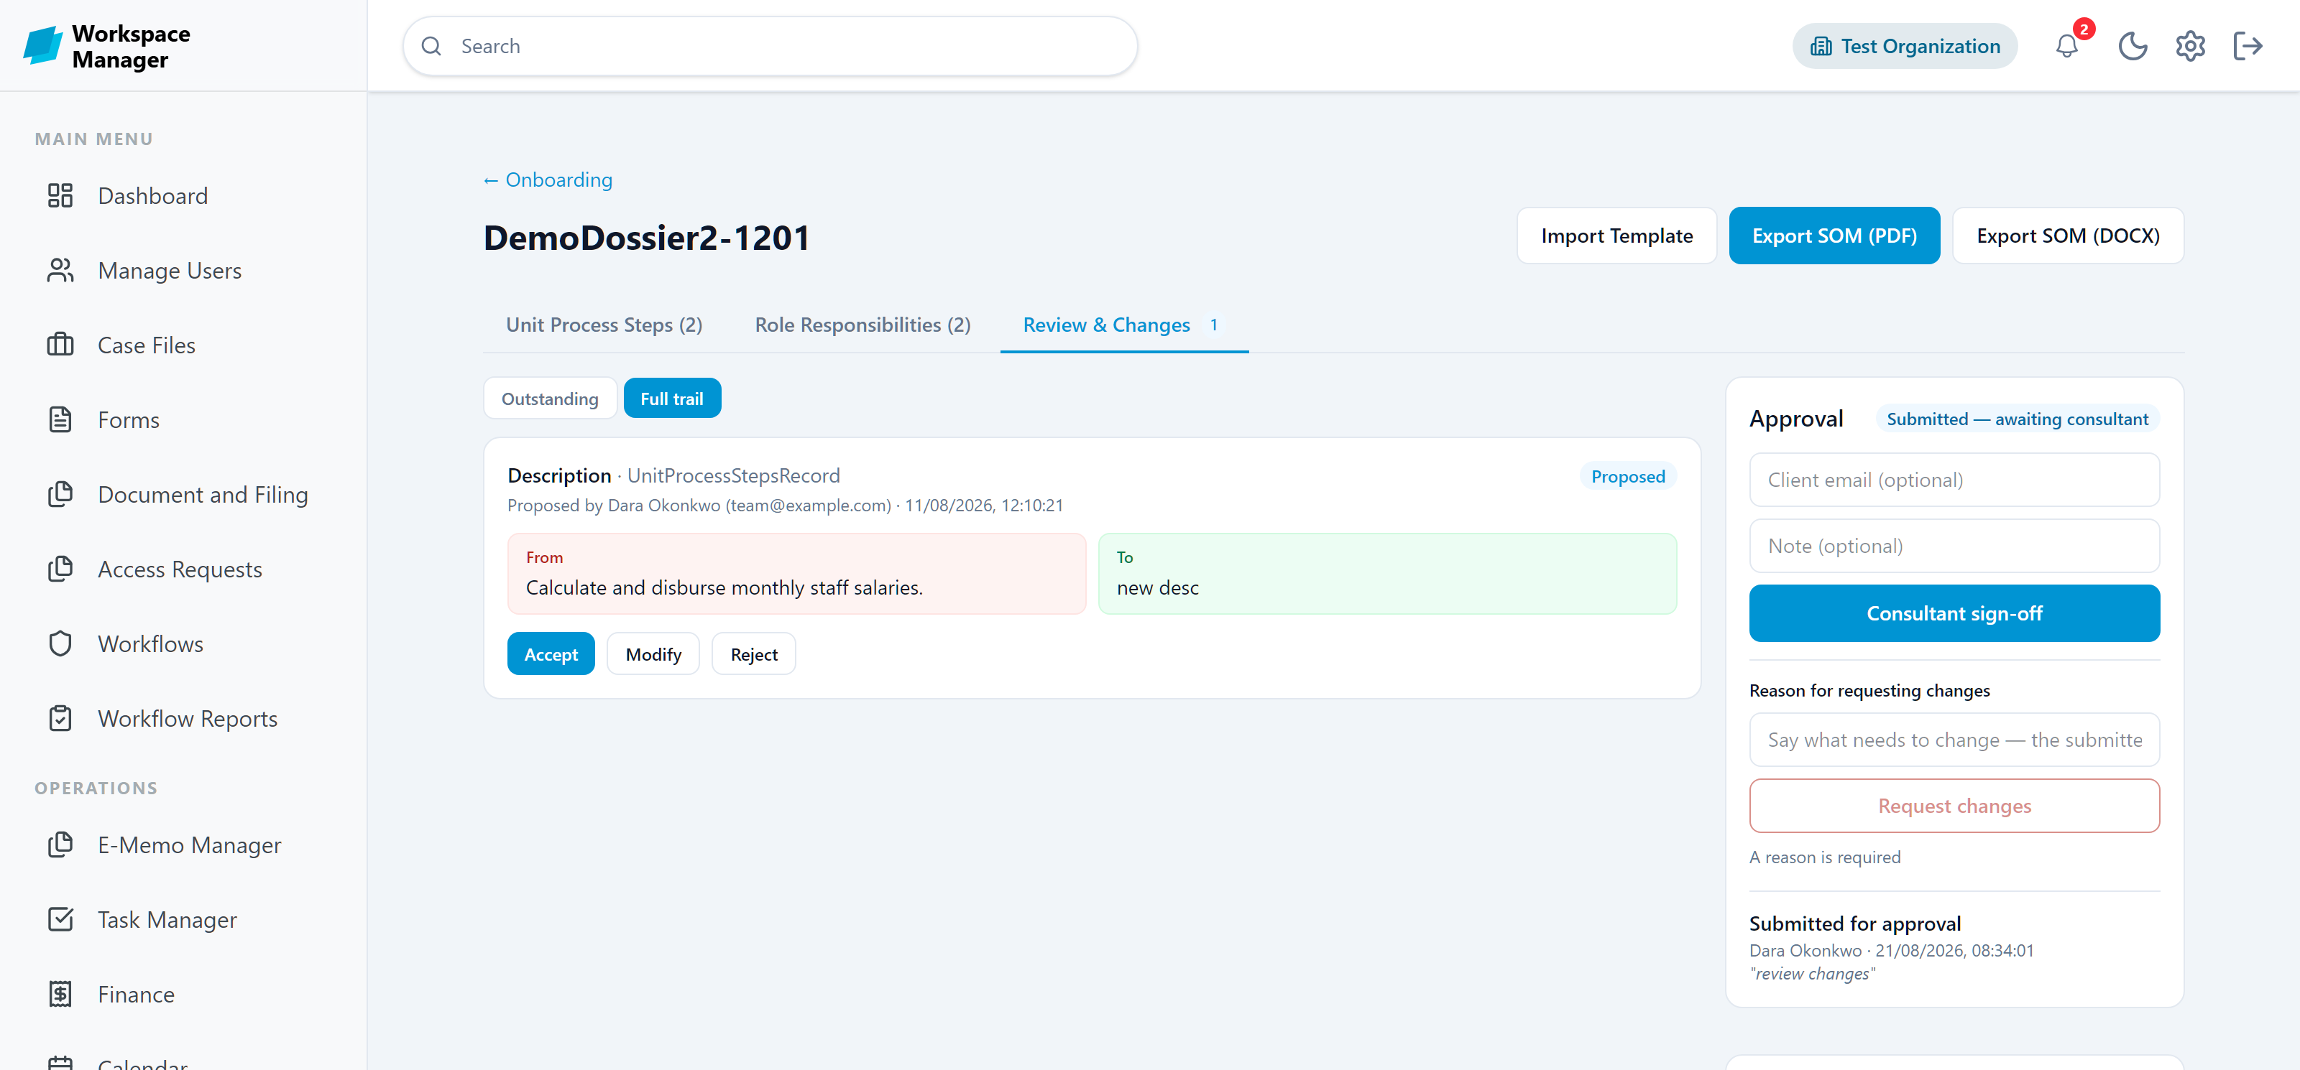
Task: Click the E-Memo Manager icon
Action: 60,845
